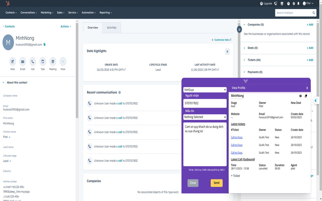This screenshot has width=322, height=201.
Task: Collapse the Payments (0) section
Action: pyautogui.click(x=244, y=72)
